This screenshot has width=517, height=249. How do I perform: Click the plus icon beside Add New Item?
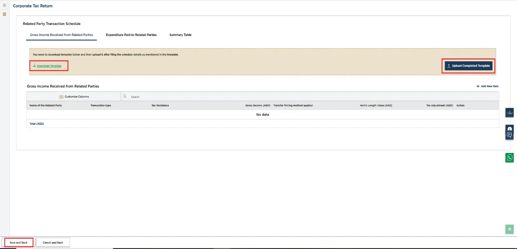(478, 86)
